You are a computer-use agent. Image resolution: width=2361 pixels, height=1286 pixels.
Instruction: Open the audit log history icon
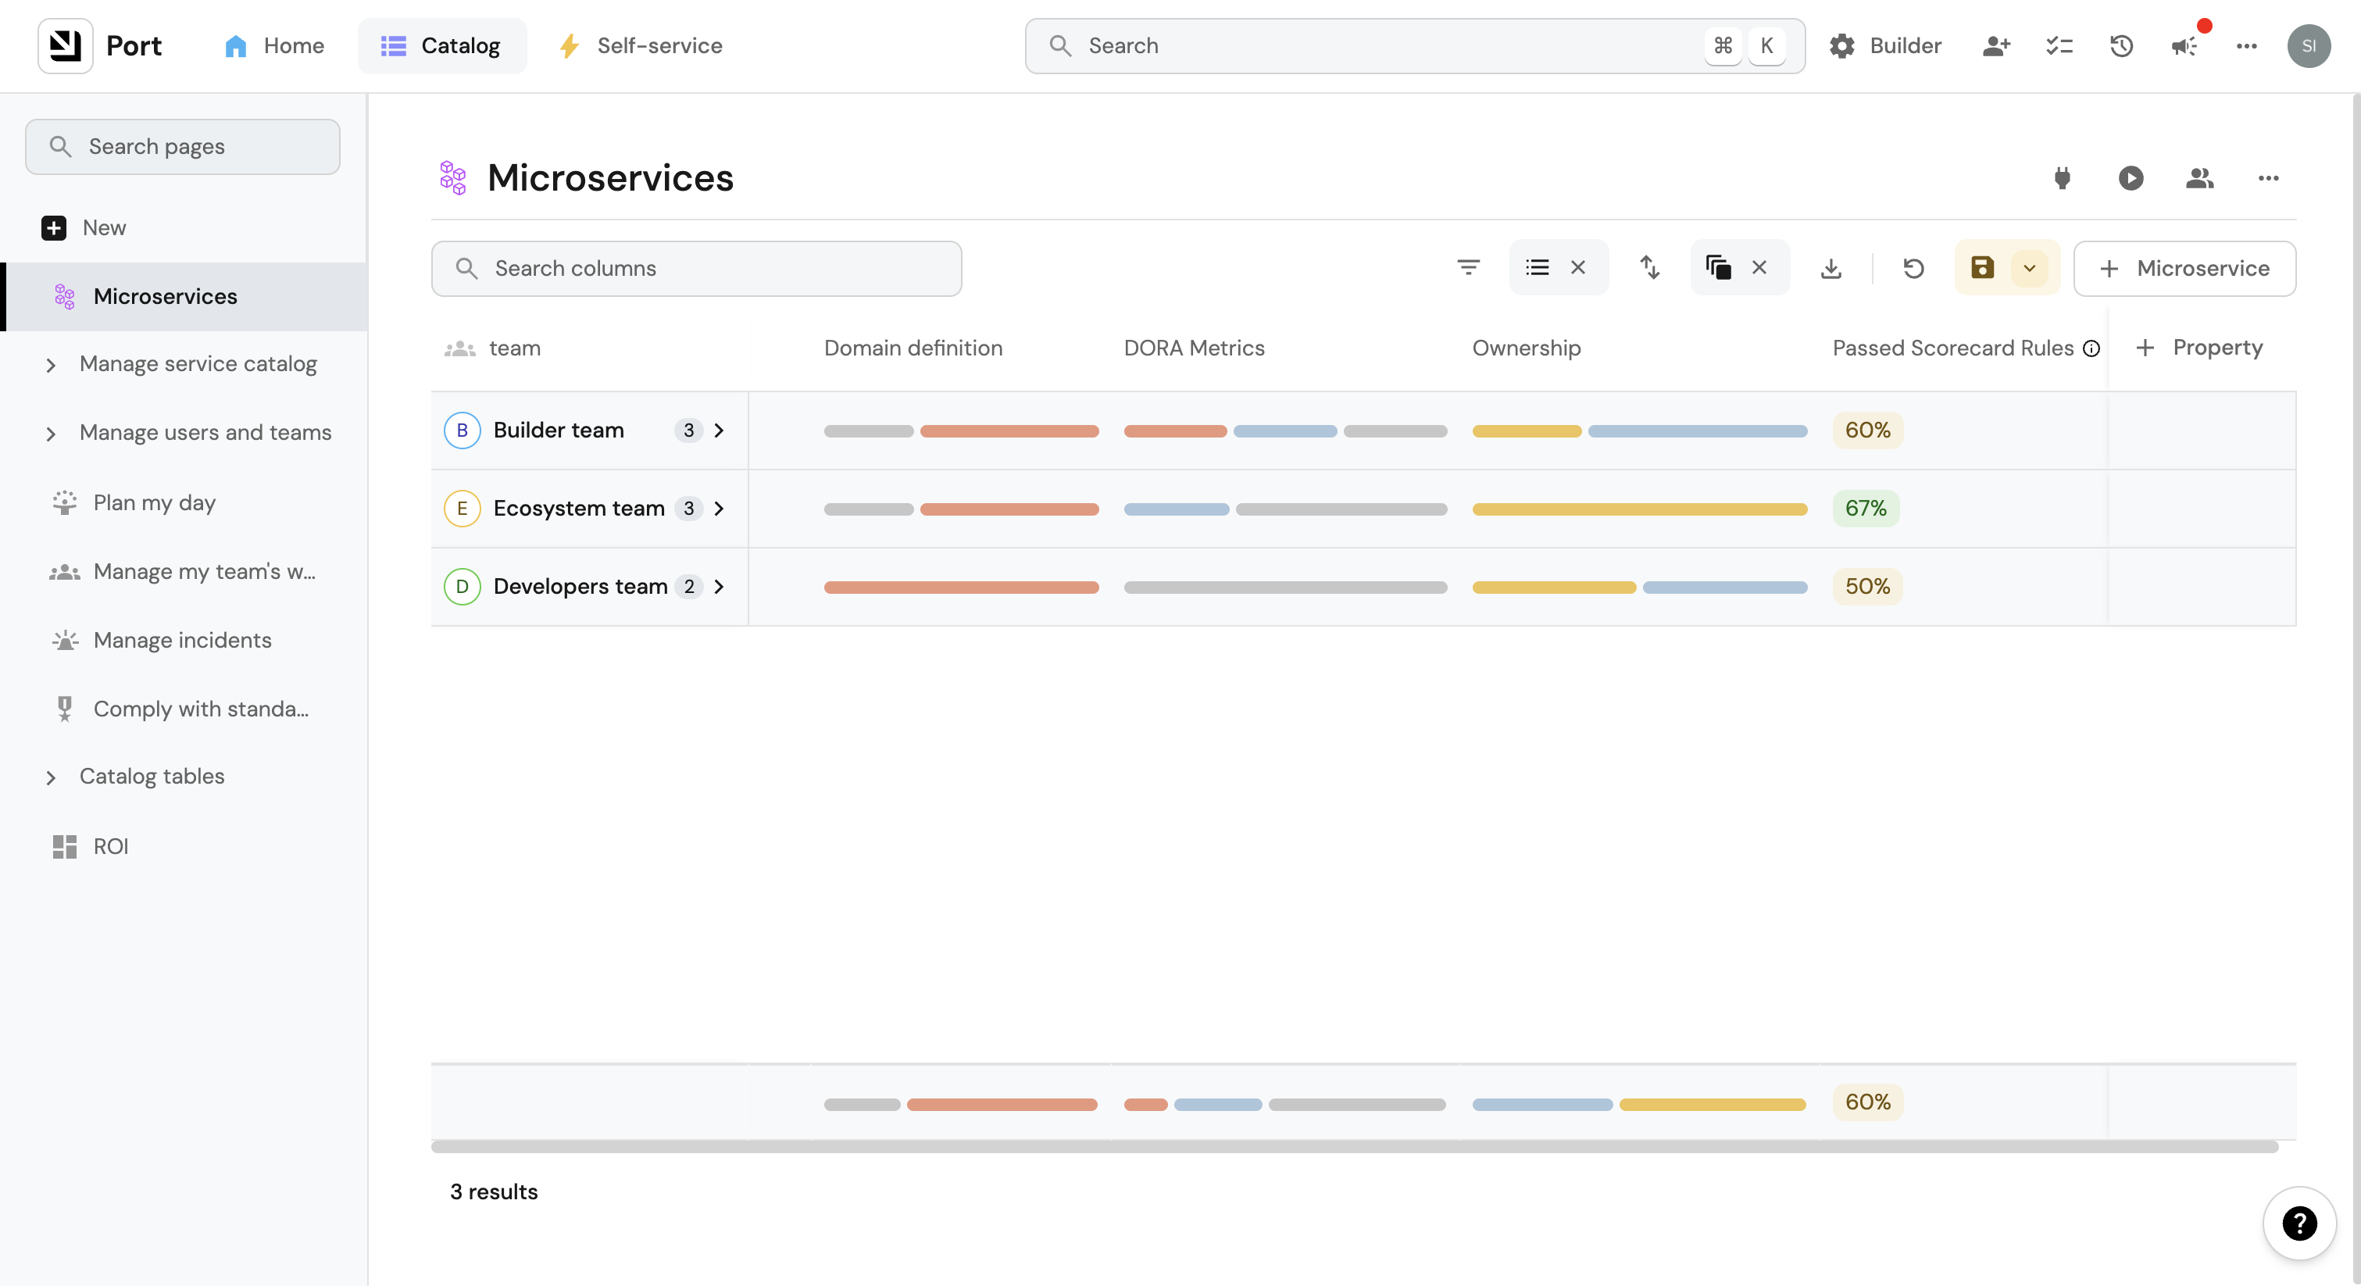pyautogui.click(x=2122, y=46)
